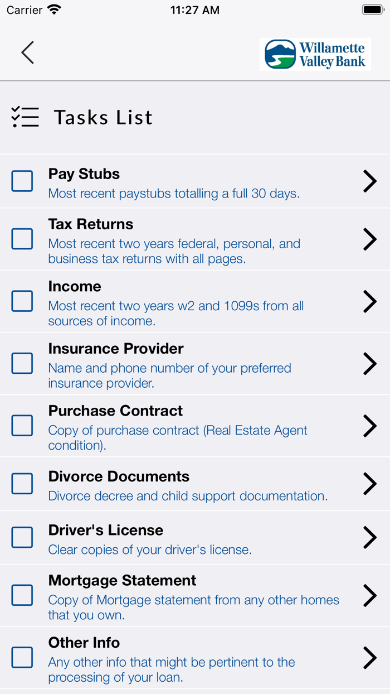Tap the battery indicator in status bar

click(372, 10)
